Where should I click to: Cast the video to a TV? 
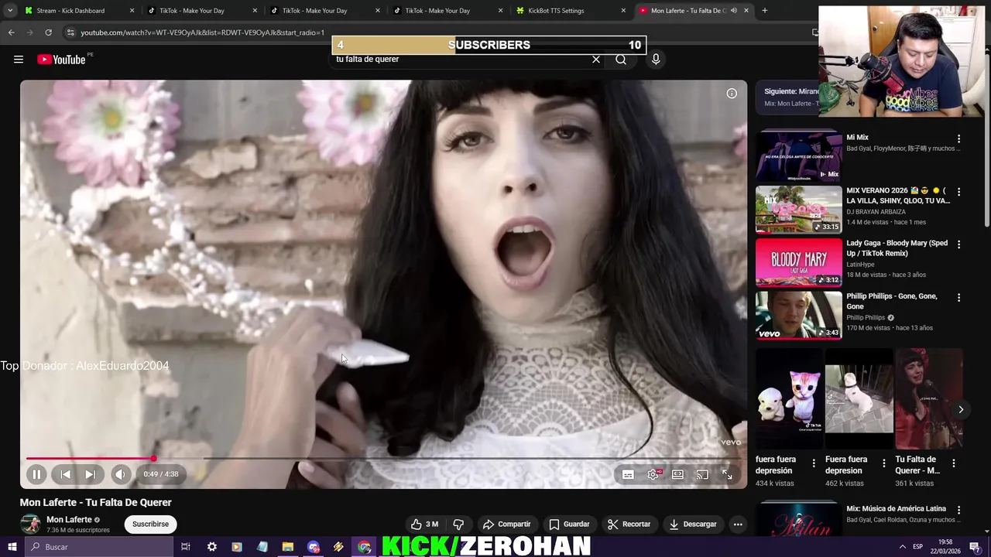pos(702,474)
